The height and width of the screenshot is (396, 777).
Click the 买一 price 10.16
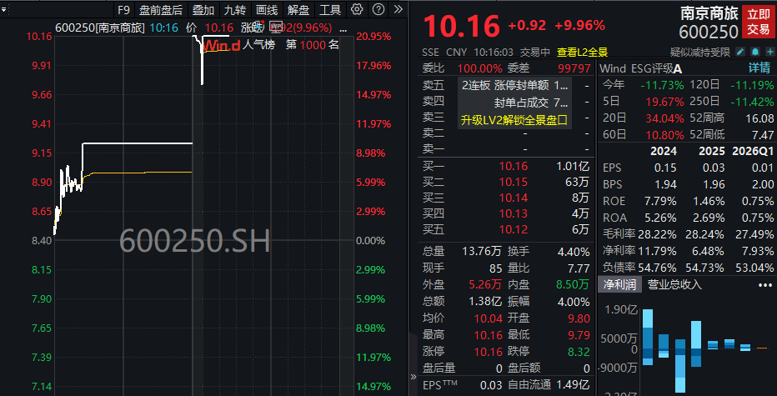pos(514,166)
